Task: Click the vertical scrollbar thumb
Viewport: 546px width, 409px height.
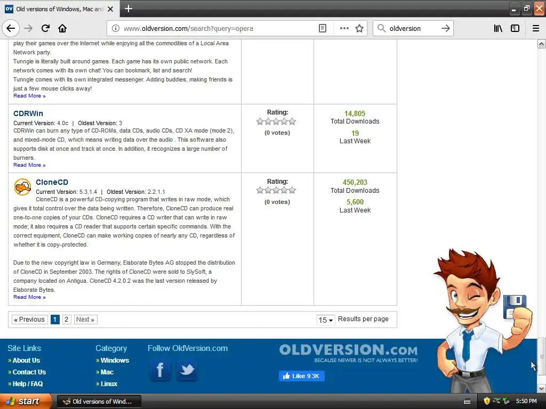Action: pyautogui.click(x=541, y=356)
